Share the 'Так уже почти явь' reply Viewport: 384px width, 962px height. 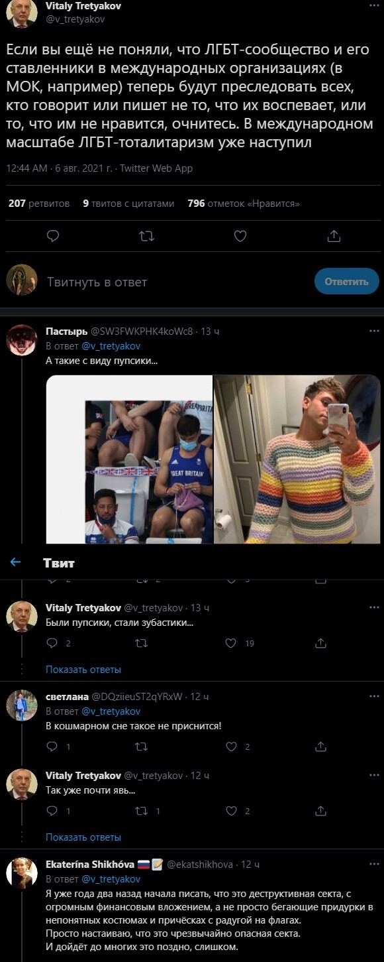click(x=321, y=810)
